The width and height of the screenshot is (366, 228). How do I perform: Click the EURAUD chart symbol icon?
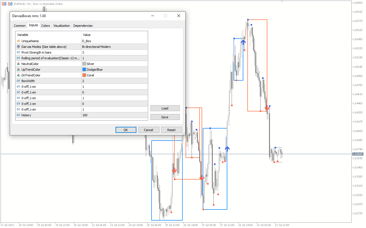point(4,4)
